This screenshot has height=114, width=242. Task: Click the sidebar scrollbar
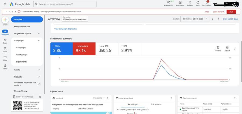coord(44,54)
